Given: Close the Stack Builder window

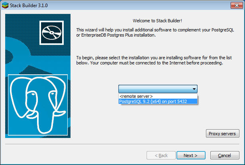Looking at the screenshot, I should click(237, 5).
